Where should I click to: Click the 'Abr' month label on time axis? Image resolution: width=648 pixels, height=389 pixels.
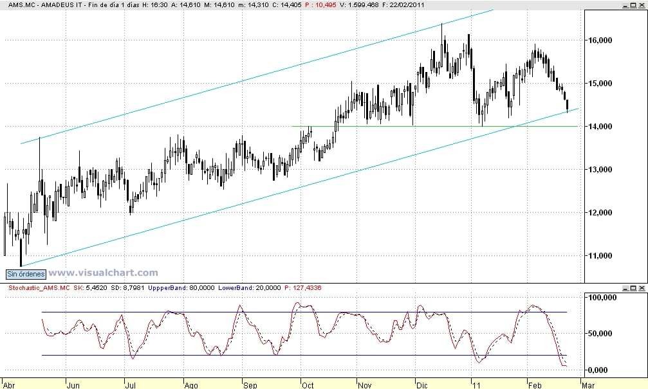pos(8,385)
